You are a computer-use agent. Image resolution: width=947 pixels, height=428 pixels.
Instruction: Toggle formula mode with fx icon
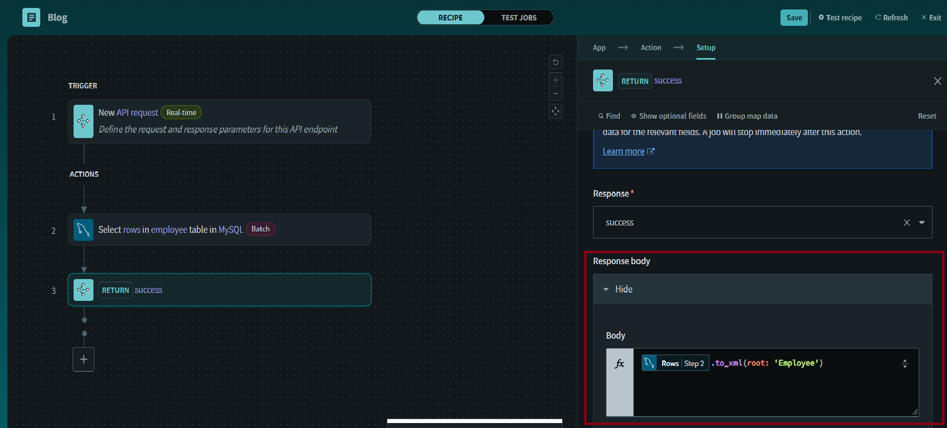619,364
